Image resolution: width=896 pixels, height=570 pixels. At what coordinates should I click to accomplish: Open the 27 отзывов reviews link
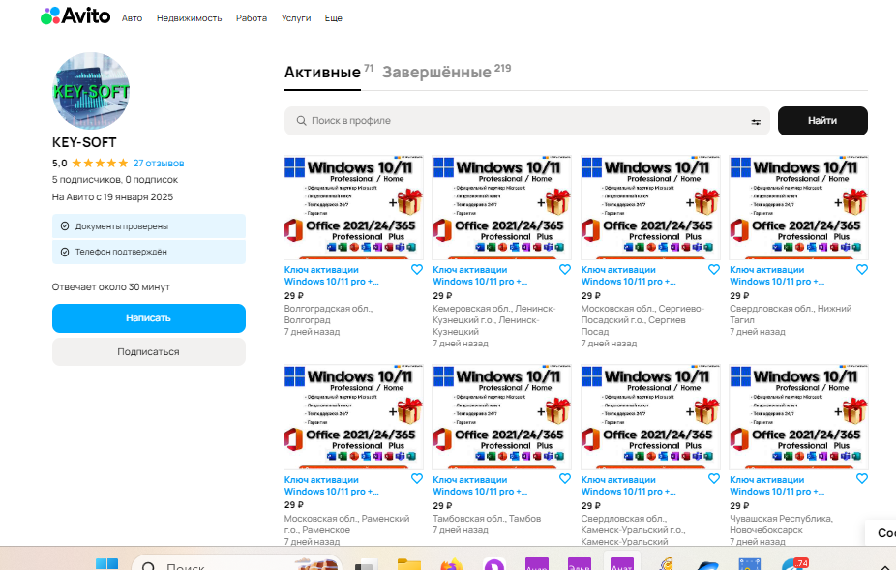(x=159, y=163)
